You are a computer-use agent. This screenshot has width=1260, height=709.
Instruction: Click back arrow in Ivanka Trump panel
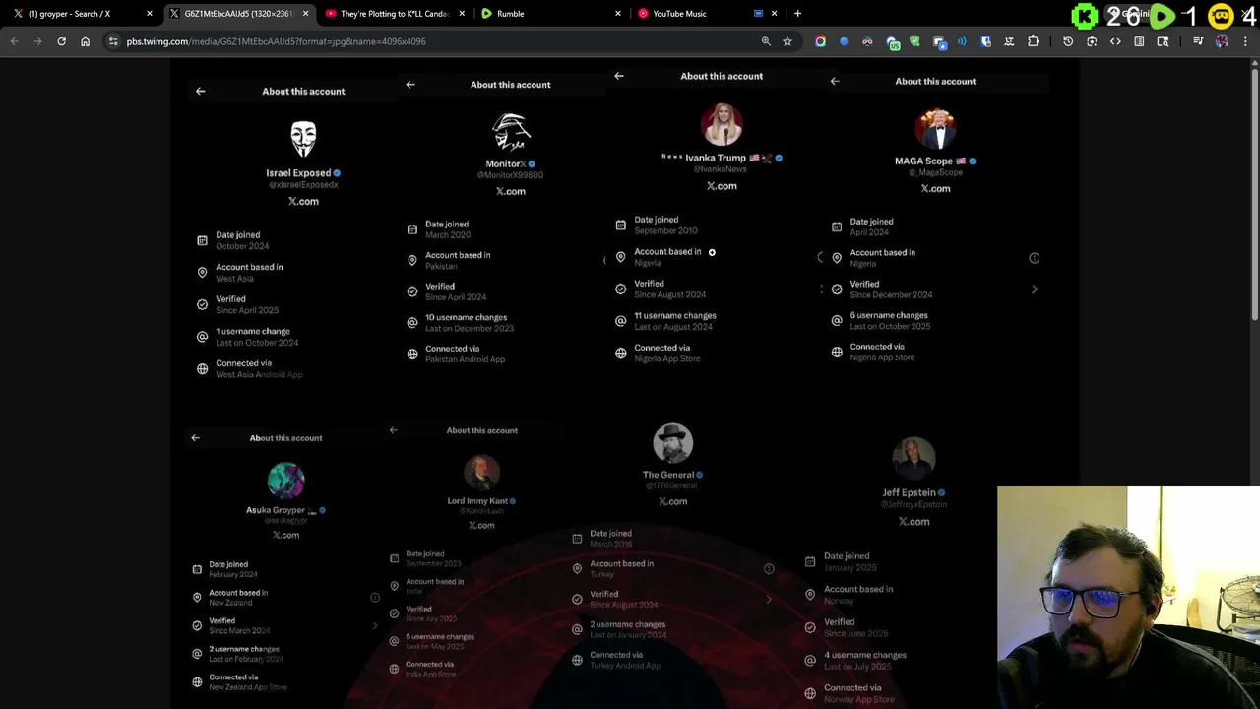619,75
